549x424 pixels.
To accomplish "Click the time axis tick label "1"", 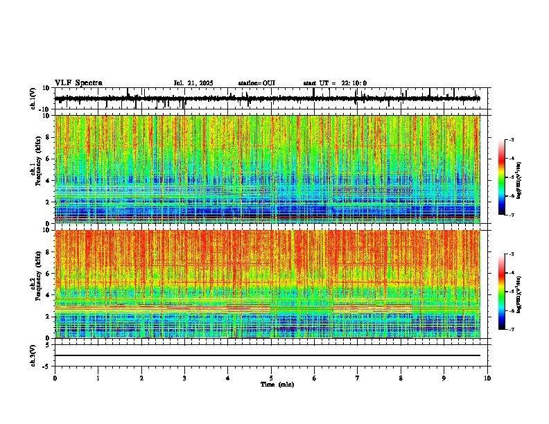I will [x=98, y=378].
